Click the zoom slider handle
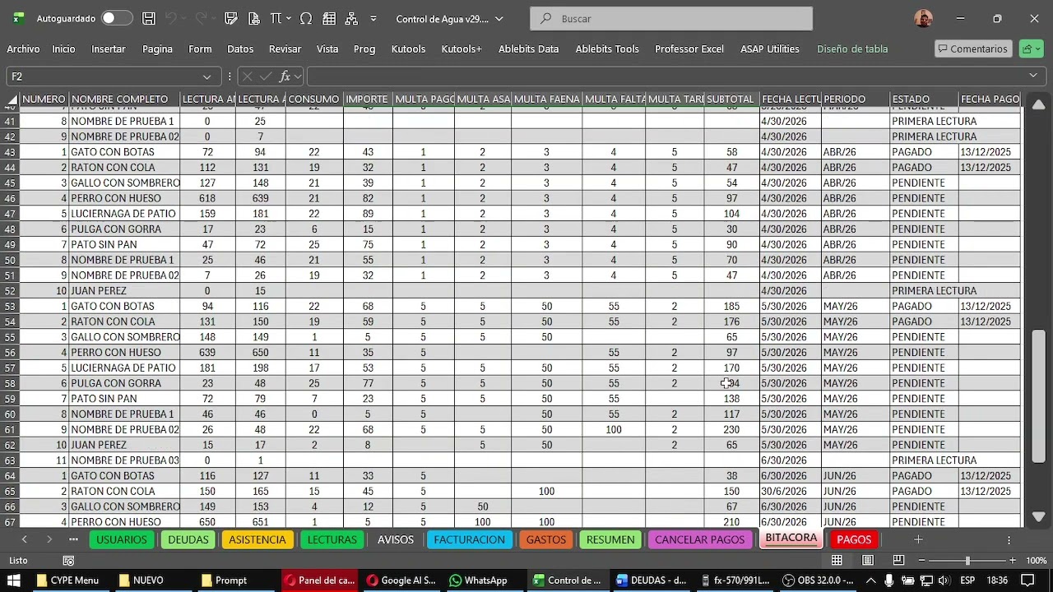The width and height of the screenshot is (1053, 592). coord(967,561)
